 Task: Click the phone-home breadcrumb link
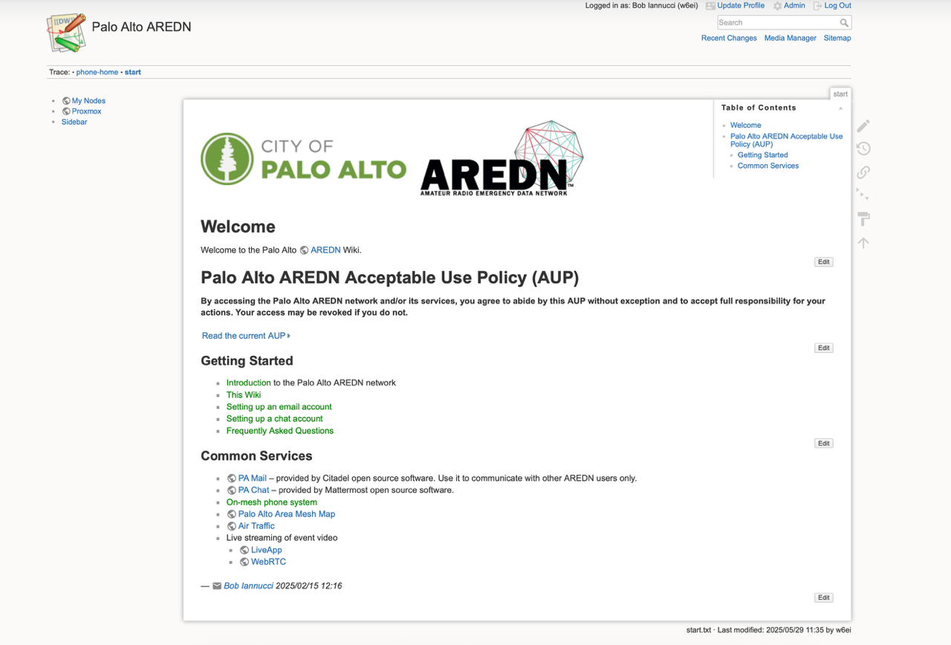97,72
